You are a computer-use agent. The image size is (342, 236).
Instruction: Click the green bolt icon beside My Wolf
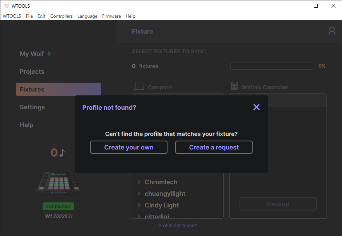coord(49,54)
